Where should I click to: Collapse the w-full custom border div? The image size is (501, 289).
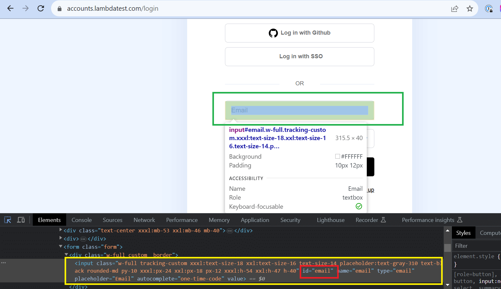pos(66,254)
